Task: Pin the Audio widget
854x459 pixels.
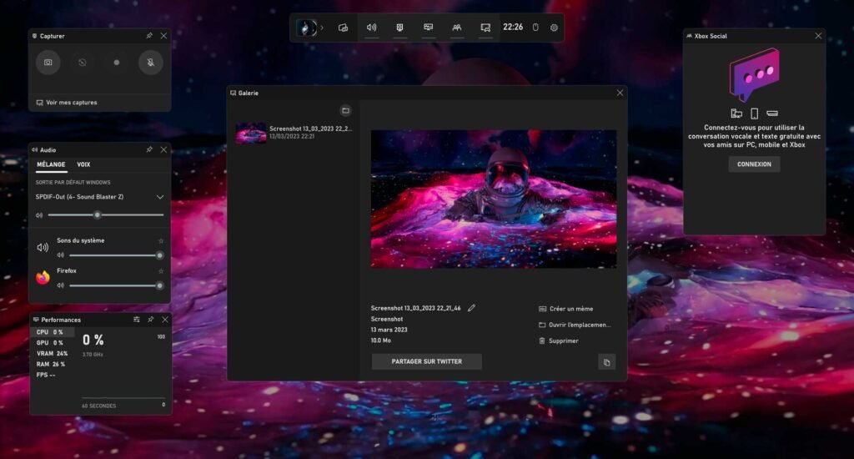Action: point(149,150)
